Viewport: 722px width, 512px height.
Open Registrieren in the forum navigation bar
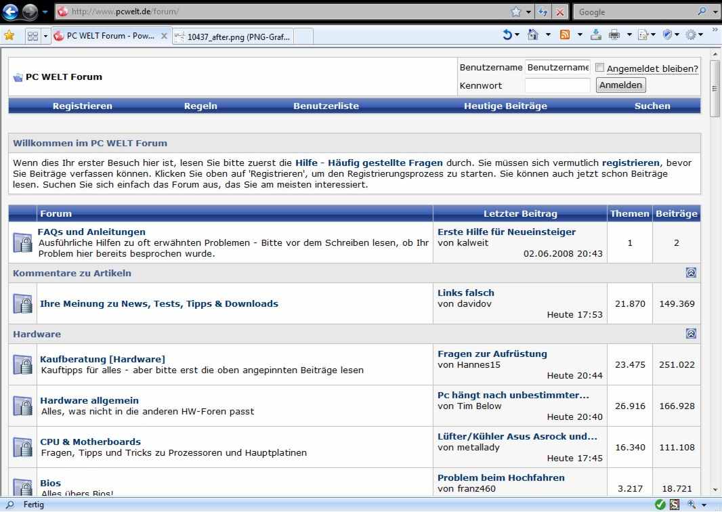click(x=83, y=106)
